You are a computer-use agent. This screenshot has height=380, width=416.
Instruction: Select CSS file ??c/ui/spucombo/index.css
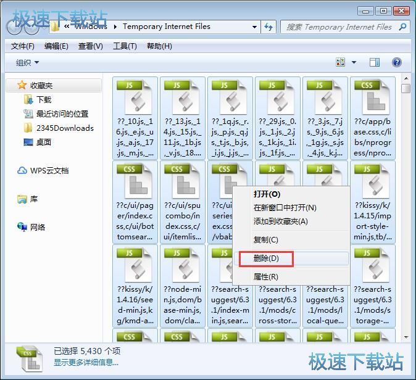(183, 202)
